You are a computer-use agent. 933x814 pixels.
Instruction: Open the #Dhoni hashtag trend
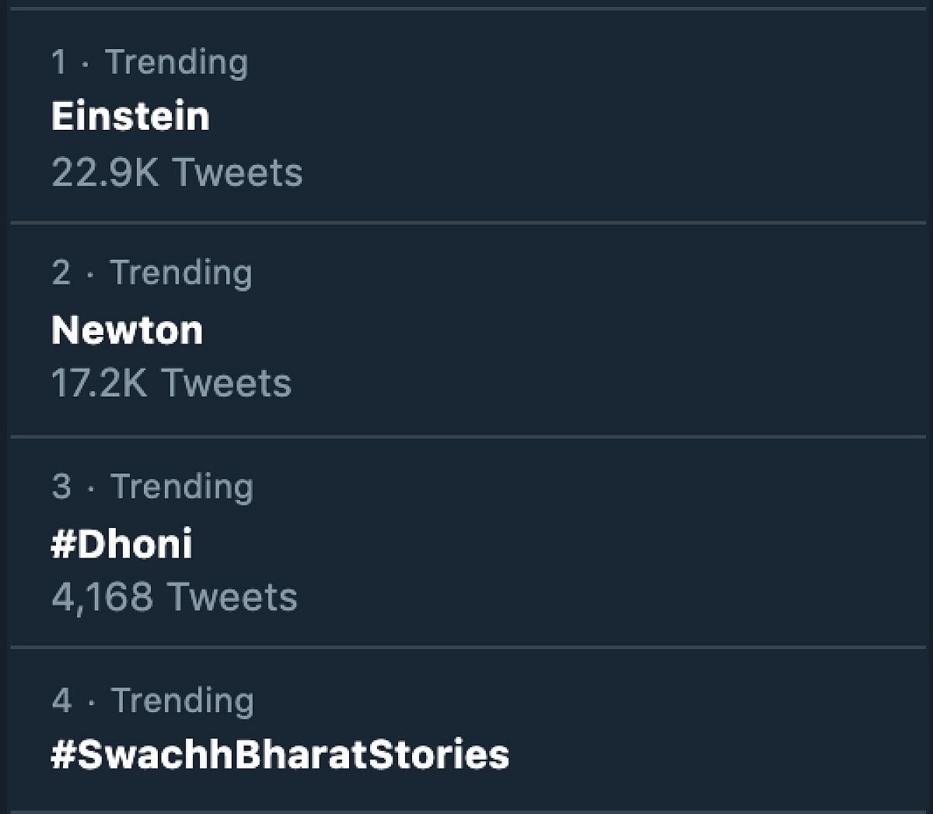[122, 543]
